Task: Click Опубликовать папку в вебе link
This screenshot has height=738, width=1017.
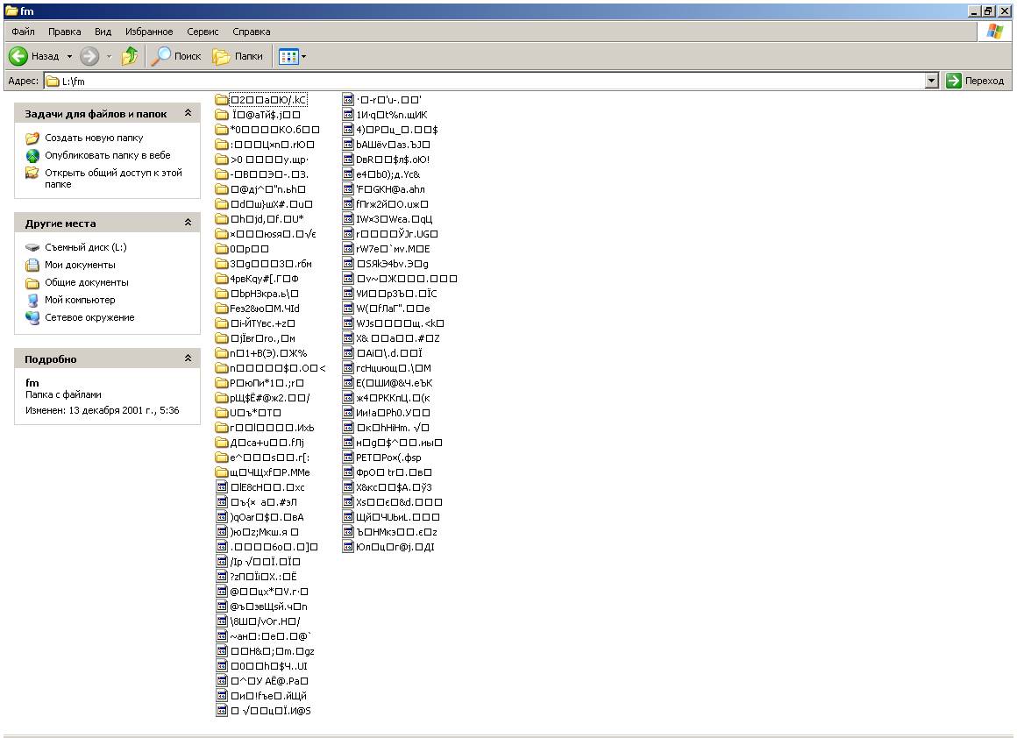Action: pos(108,155)
